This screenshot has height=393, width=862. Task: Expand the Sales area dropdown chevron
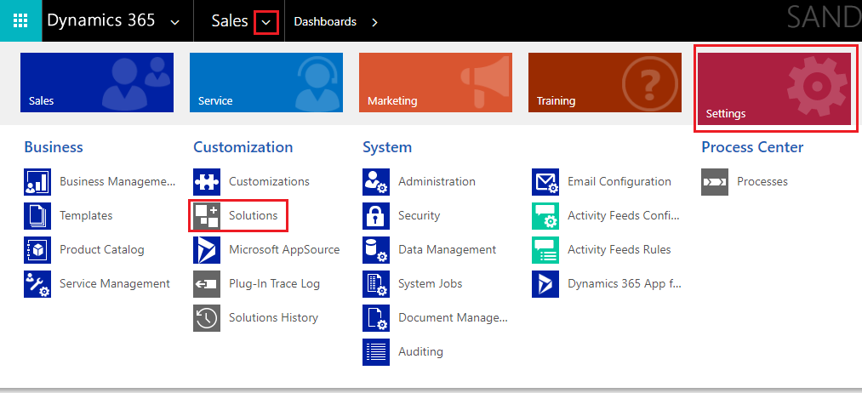coord(266,22)
